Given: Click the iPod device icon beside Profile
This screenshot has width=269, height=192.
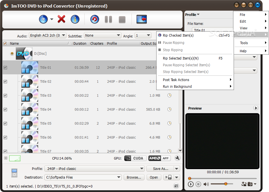Looking at the screenshot, I should coord(14,173).
